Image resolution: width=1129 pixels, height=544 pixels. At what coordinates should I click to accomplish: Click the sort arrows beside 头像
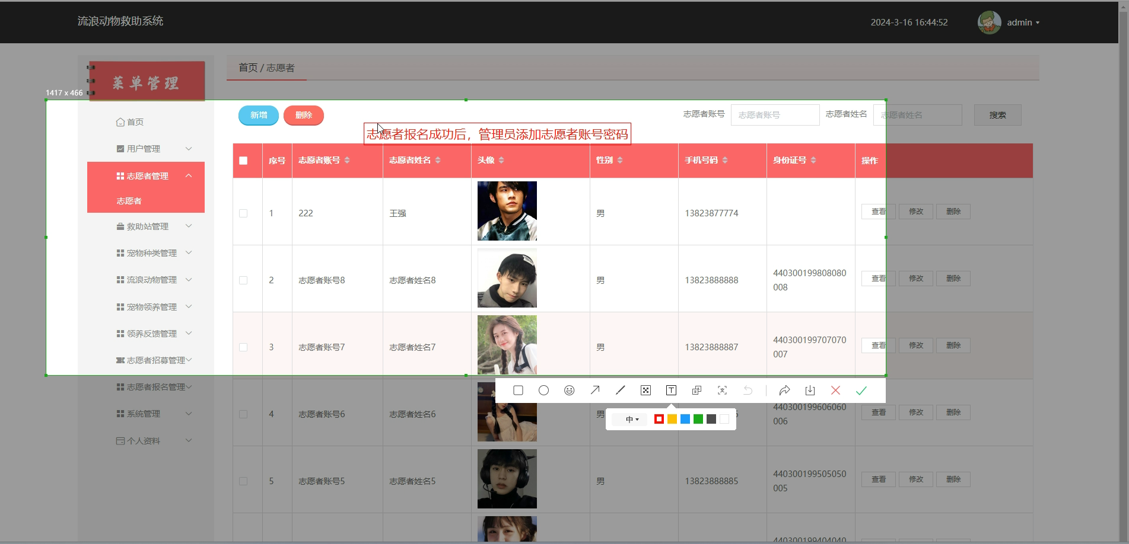coord(501,160)
